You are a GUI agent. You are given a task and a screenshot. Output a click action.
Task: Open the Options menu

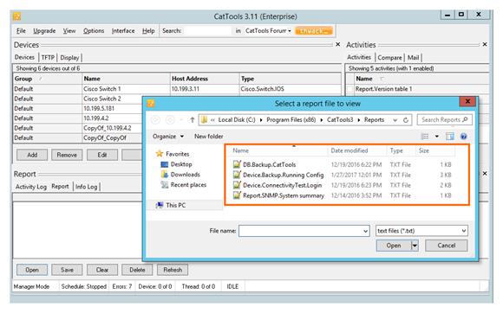tap(94, 31)
